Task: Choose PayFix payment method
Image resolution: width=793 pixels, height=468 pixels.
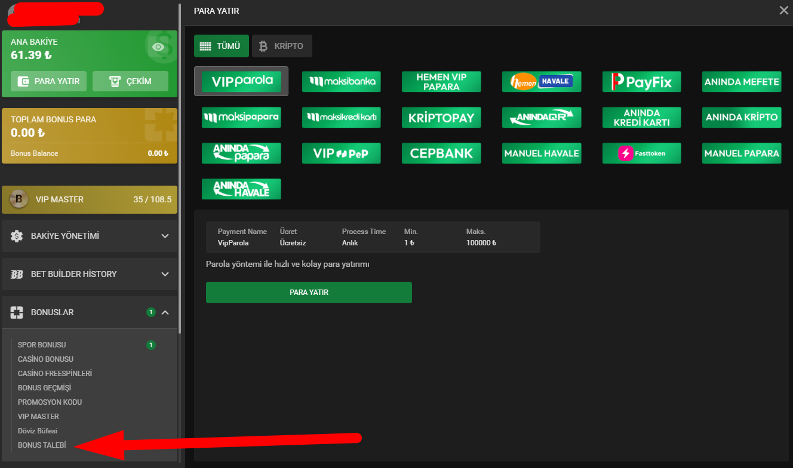Action: pyautogui.click(x=642, y=82)
